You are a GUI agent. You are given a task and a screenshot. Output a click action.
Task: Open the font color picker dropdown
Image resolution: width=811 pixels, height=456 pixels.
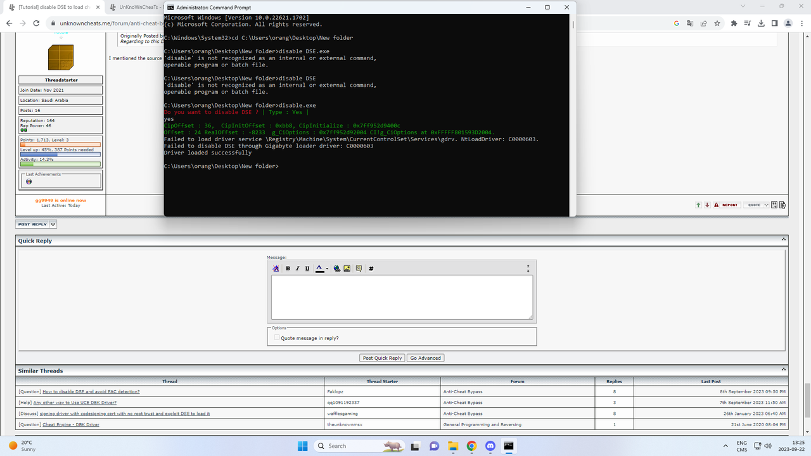[326, 268]
